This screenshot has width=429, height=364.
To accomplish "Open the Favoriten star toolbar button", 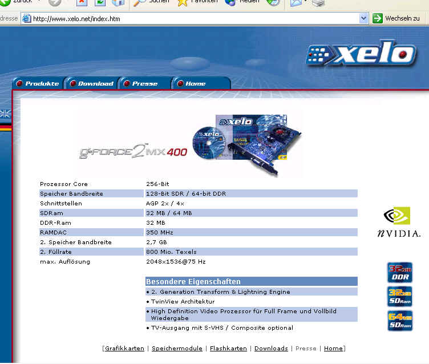I will point(197,2).
